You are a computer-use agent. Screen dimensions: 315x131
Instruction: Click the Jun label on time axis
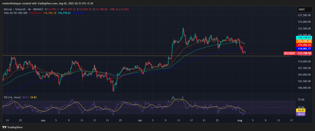click(43, 121)
